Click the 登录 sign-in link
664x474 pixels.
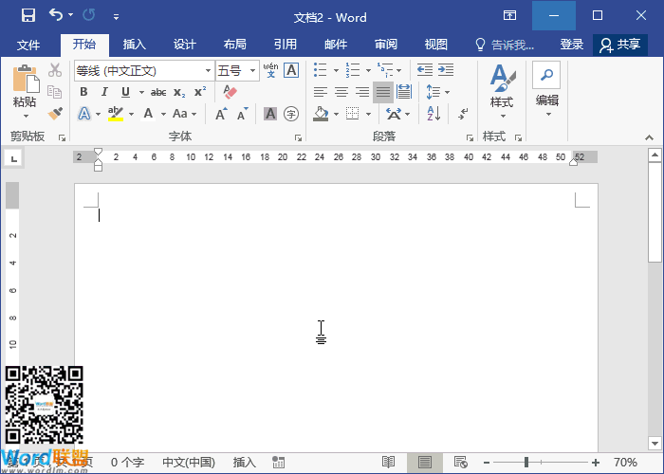click(x=571, y=45)
